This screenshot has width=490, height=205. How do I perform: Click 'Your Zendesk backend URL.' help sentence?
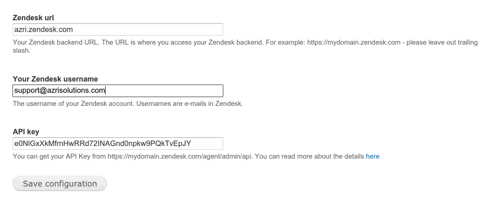[56, 42]
